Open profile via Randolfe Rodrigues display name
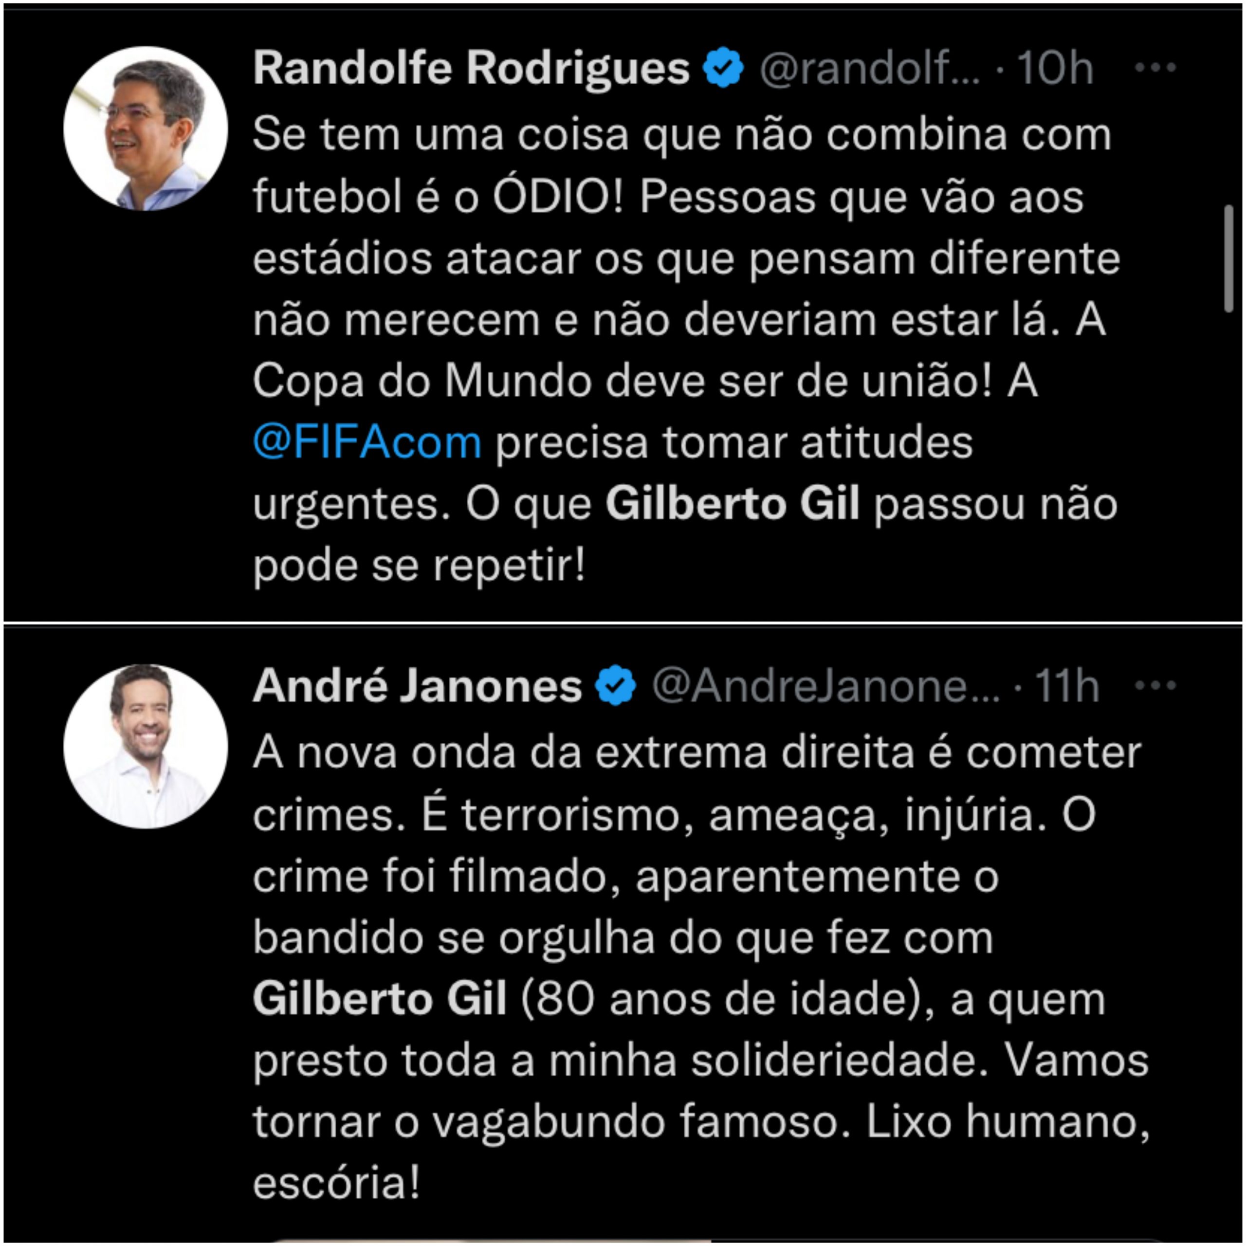 472,68
